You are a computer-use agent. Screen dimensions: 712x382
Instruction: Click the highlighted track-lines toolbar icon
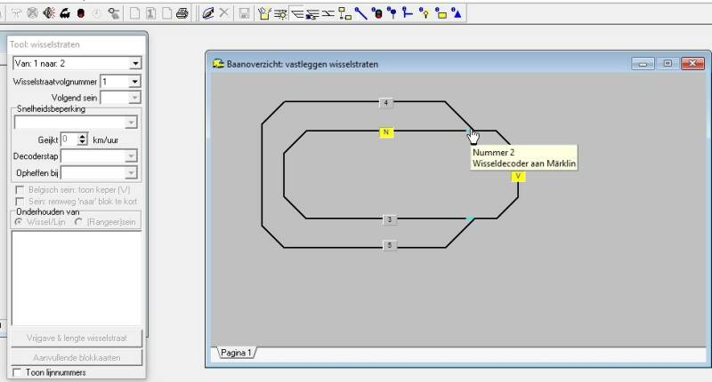click(296, 14)
